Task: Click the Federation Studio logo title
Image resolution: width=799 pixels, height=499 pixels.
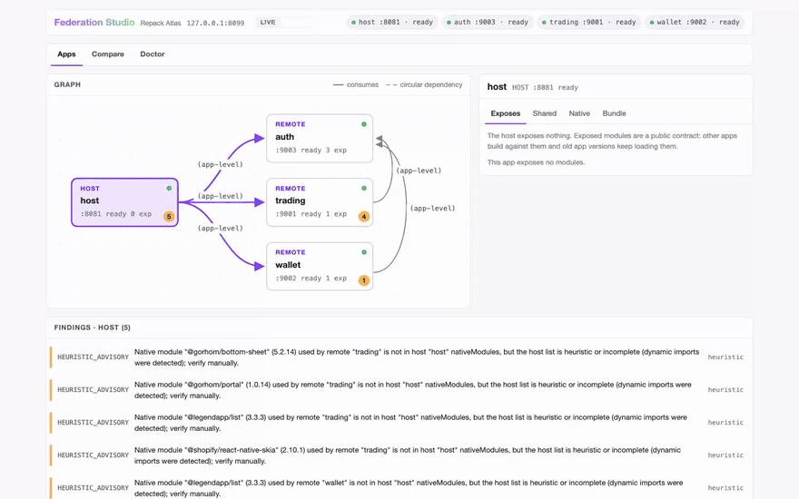Action: click(x=94, y=23)
